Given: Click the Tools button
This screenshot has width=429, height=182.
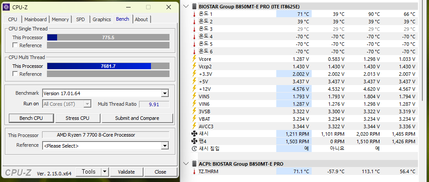Looking at the screenshot, I should pyautogui.click(x=89, y=172).
